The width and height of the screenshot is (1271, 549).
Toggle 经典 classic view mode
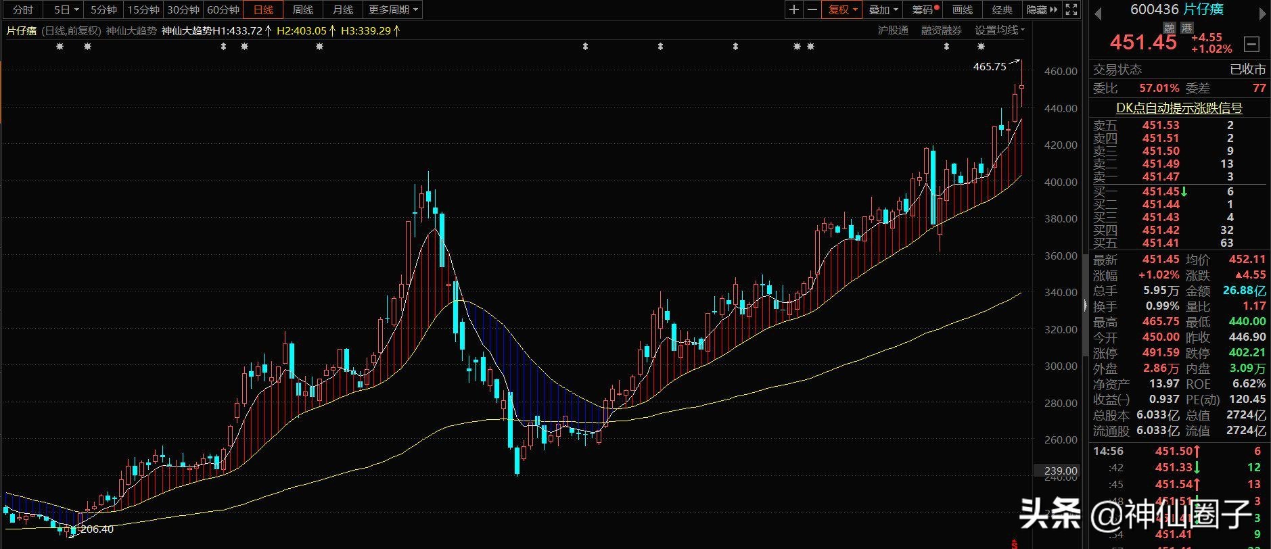1002,9
